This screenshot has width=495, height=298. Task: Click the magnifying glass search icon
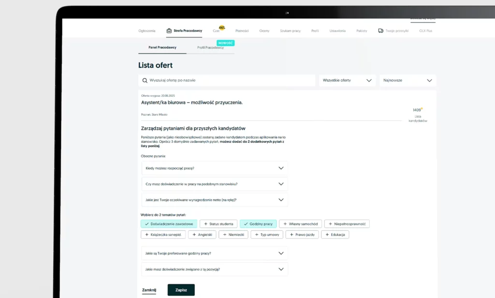(x=145, y=80)
